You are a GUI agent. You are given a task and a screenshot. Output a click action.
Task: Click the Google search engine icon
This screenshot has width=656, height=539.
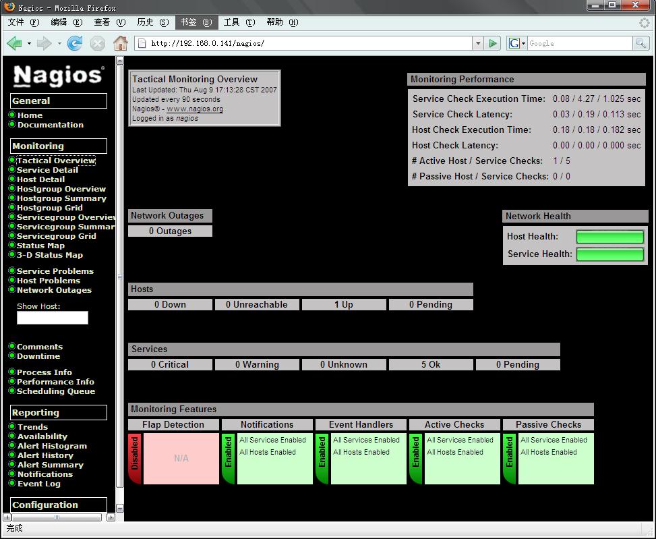coord(514,43)
